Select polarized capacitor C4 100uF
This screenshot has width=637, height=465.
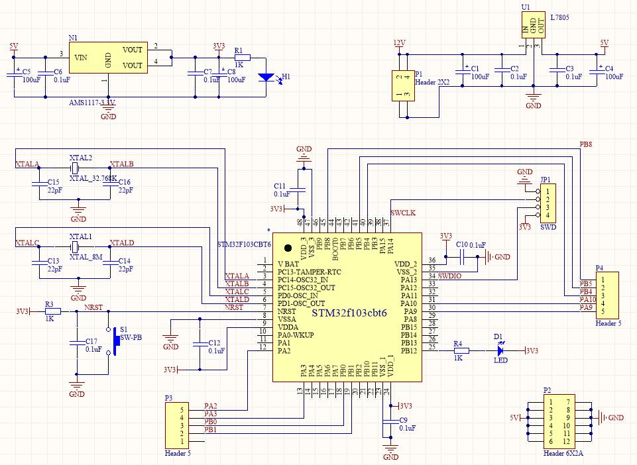pos(597,71)
